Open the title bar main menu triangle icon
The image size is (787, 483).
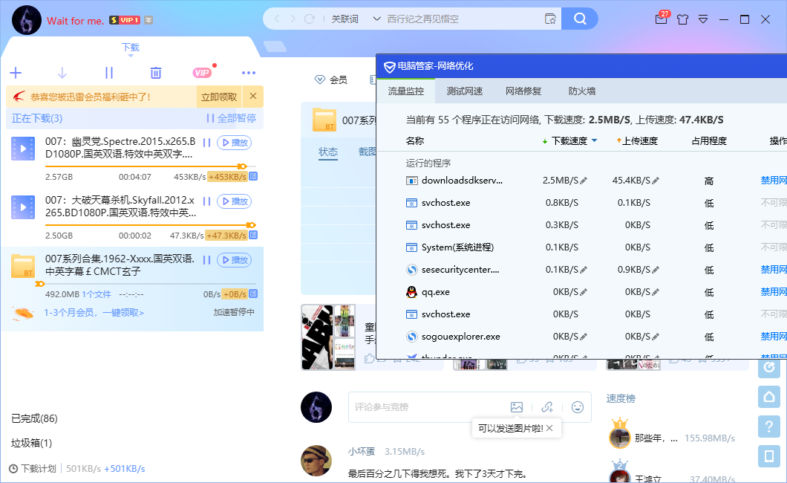[704, 19]
